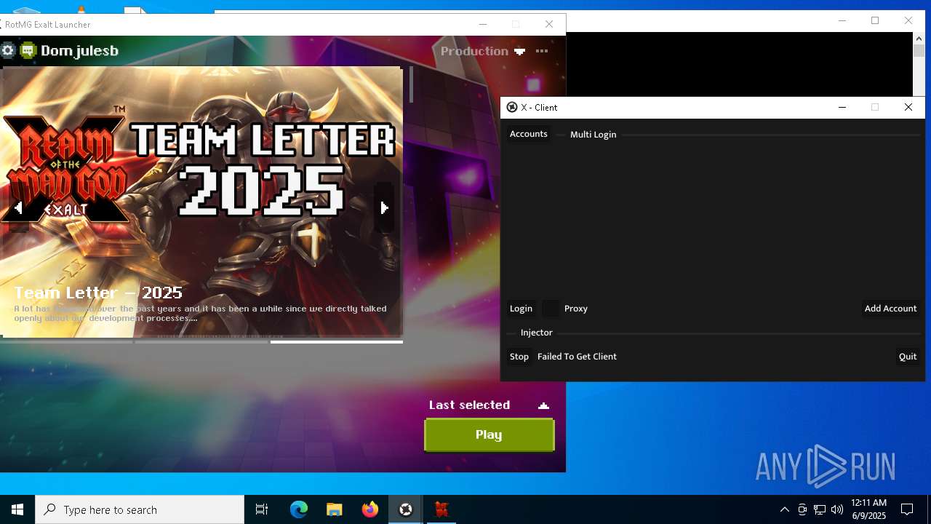
Task: Open Task View from the taskbar
Action: click(262, 509)
